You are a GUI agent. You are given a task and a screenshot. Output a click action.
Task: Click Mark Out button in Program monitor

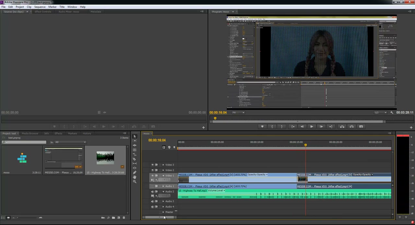point(282,127)
